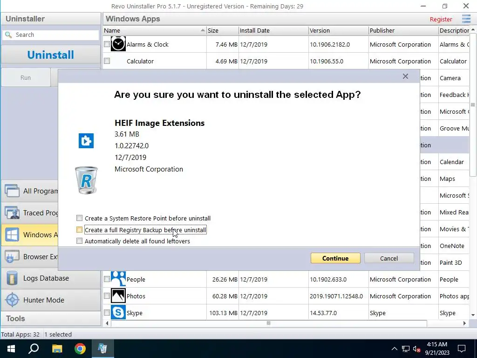The width and height of the screenshot is (477, 358).
Task: Close the uninstall confirmation dialog
Action: tap(405, 76)
